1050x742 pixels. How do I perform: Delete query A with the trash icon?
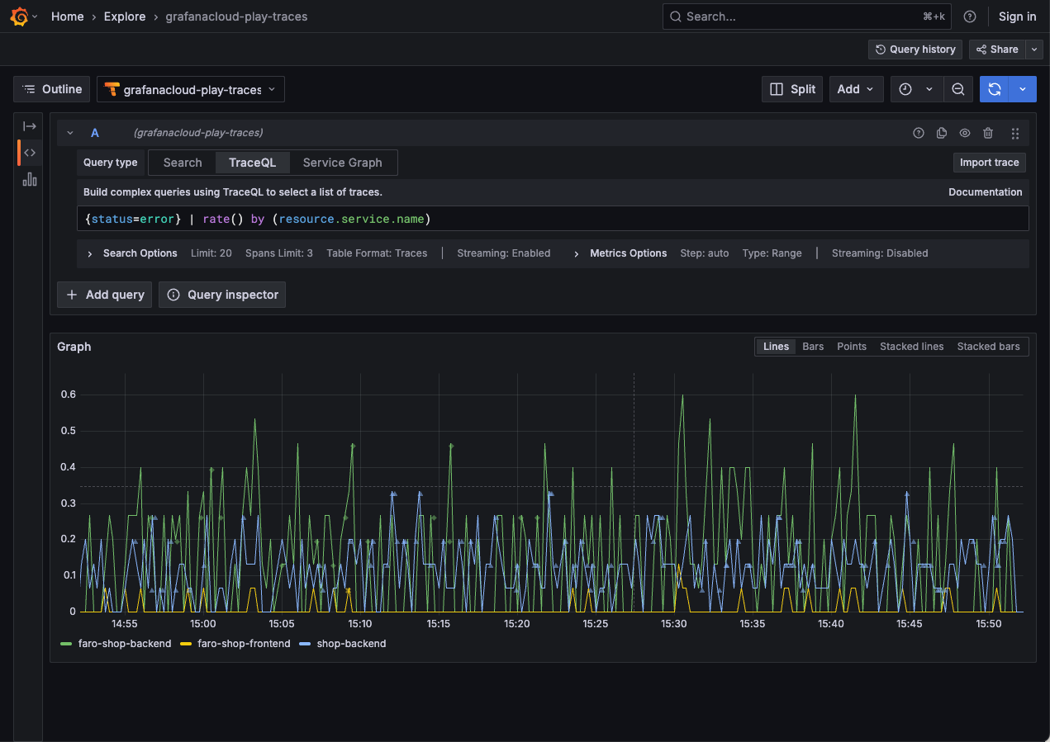click(988, 132)
